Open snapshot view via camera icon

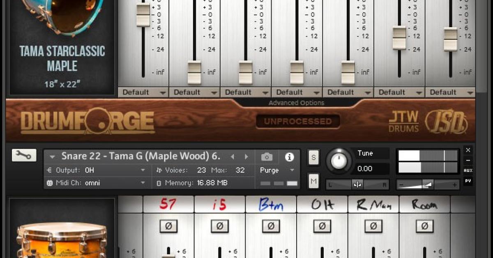[267, 157]
